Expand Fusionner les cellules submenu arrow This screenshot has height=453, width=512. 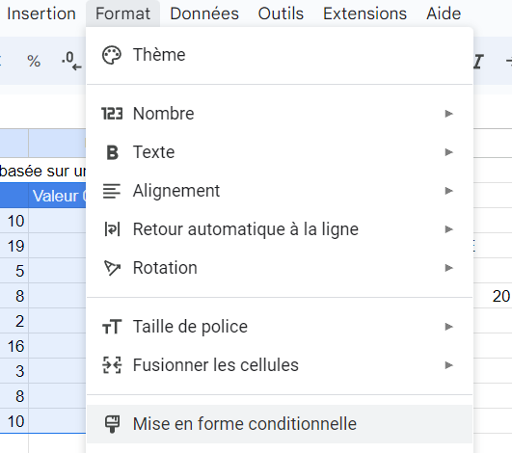click(449, 365)
